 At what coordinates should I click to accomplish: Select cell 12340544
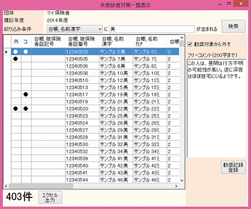pyautogui.click(x=82, y=180)
